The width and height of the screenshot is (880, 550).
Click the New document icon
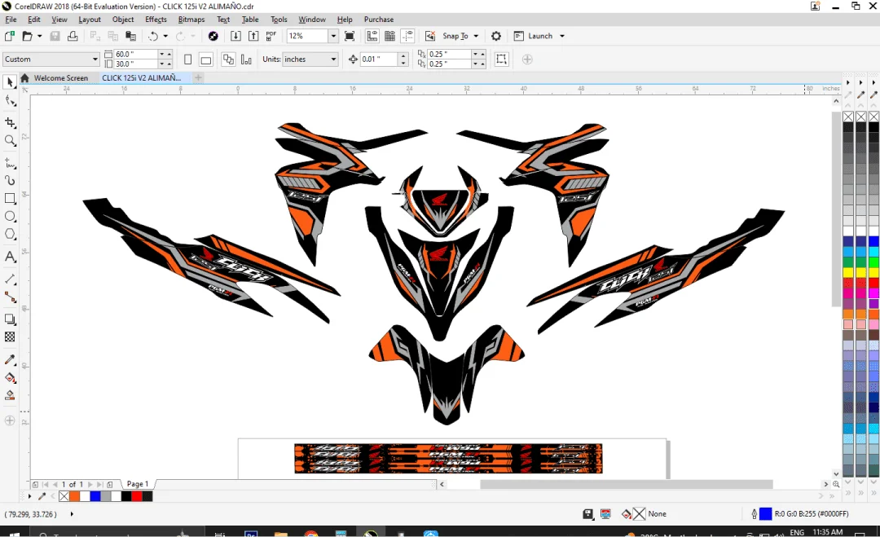[x=10, y=36]
